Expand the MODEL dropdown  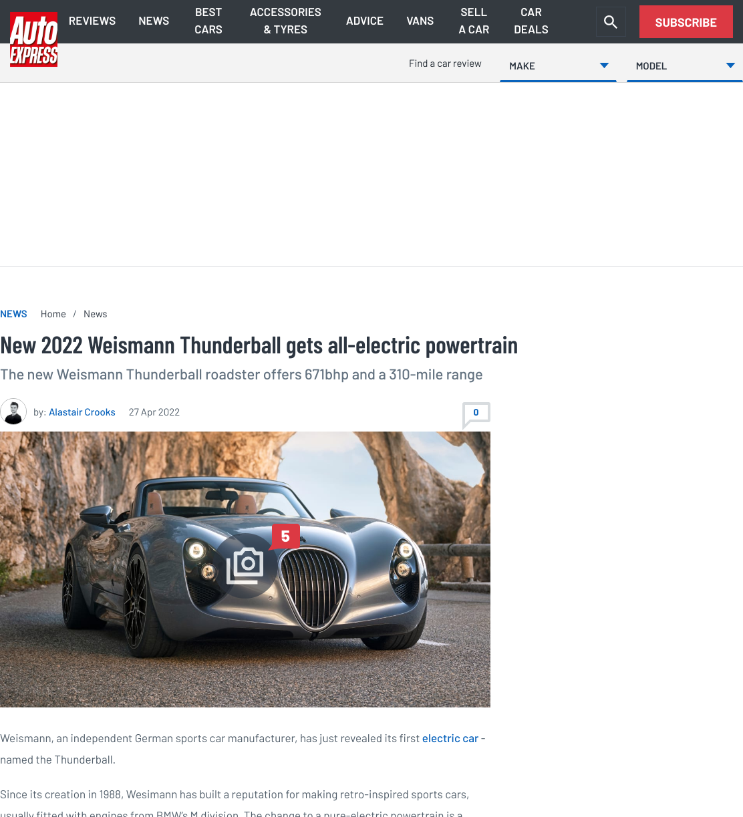685,65
